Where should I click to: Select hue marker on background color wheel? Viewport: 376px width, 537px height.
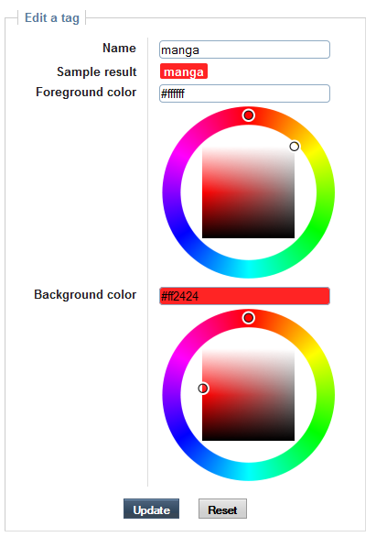tap(249, 318)
